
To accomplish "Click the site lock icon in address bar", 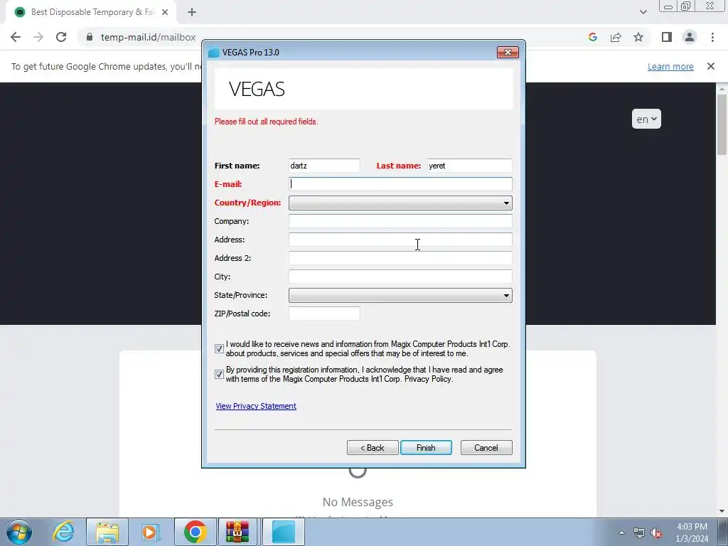I will tap(90, 37).
